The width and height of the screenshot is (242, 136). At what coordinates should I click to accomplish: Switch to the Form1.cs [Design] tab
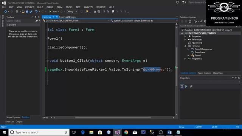68,17
